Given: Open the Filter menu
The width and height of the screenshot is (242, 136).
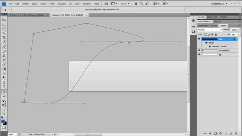Looking at the screenshot, I should tap(52, 4).
